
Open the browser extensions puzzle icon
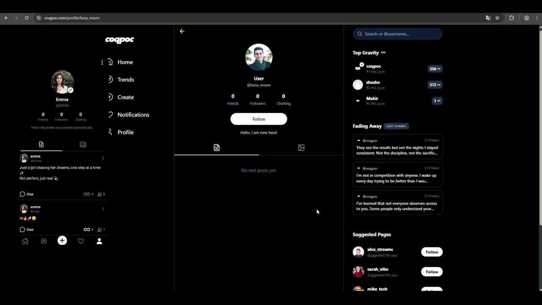pos(512,18)
